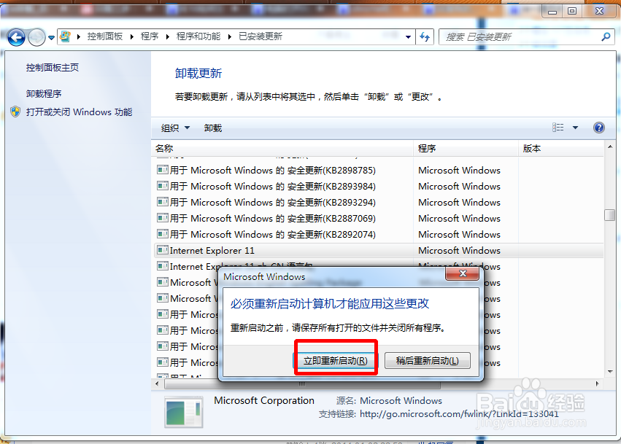Open the go.microsoft.com support link
621x444 pixels.
click(459, 414)
